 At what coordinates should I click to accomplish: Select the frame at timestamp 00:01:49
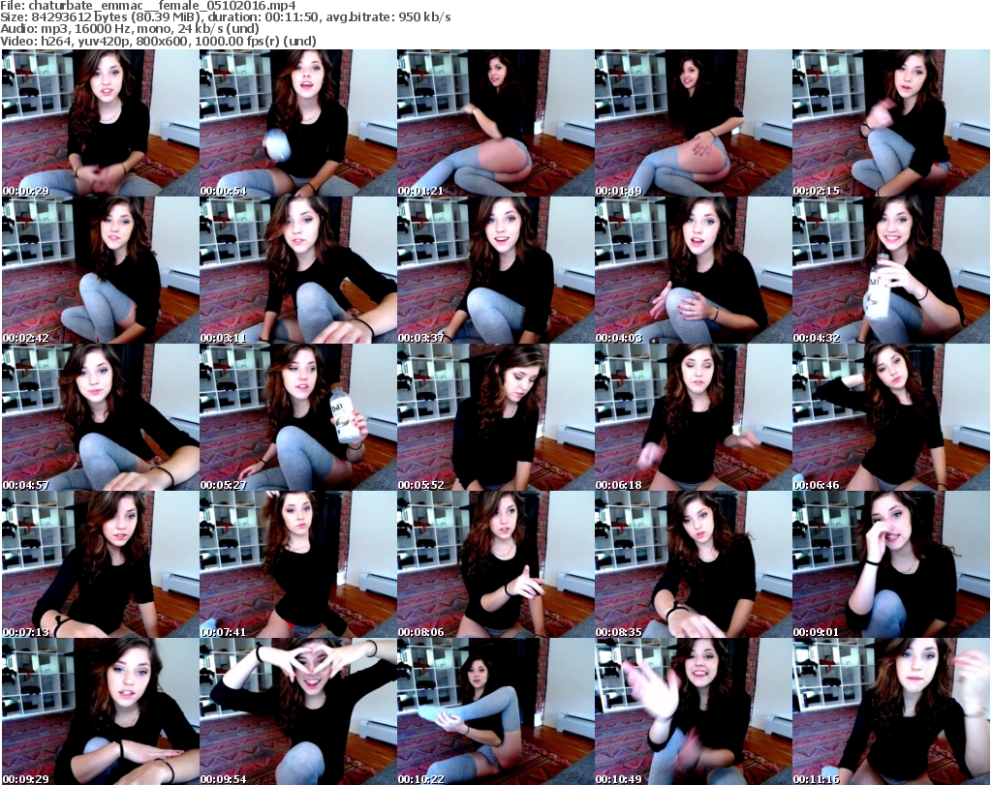click(x=693, y=124)
